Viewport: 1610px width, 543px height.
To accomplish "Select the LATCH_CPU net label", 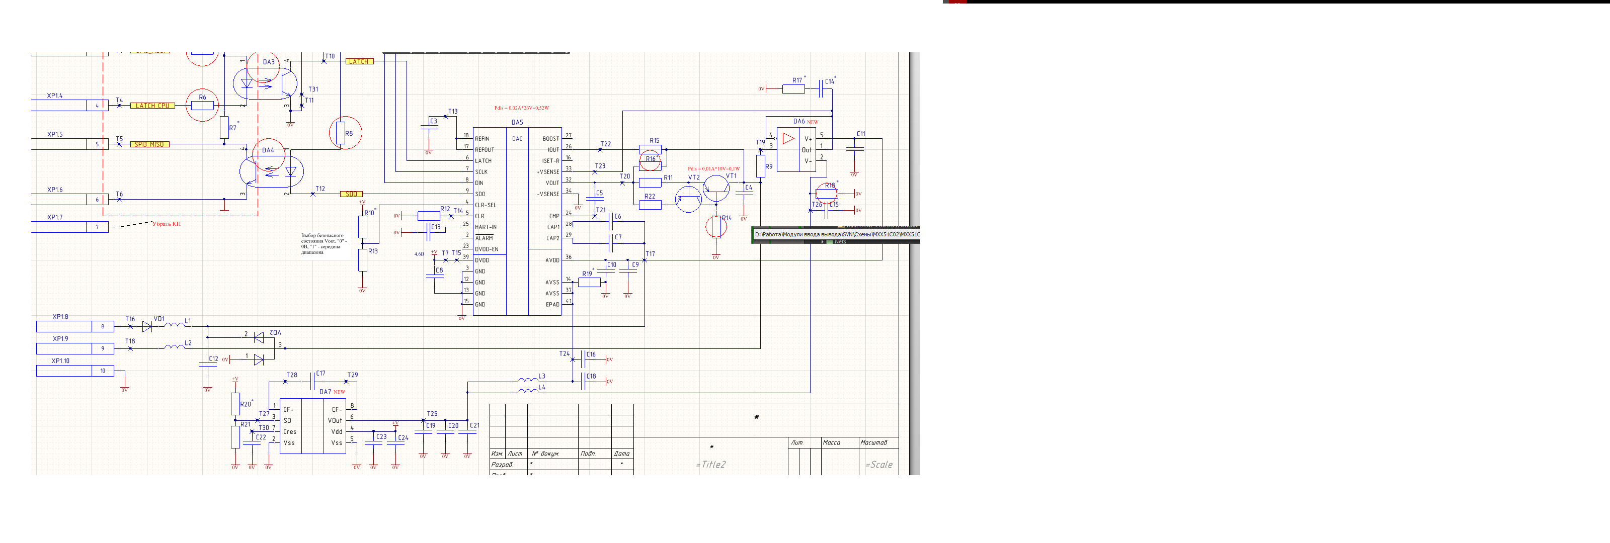I will coord(152,106).
